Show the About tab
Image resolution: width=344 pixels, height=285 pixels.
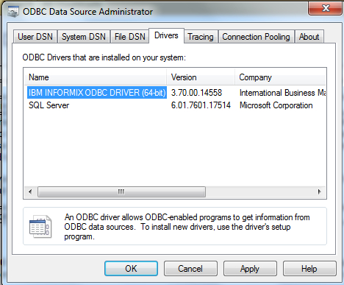point(309,37)
